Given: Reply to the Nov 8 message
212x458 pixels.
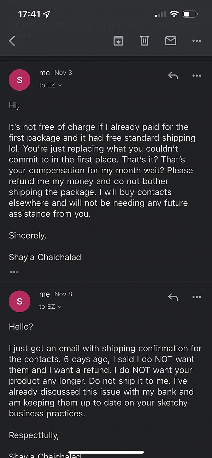Looking at the screenshot, I should [173, 297].
